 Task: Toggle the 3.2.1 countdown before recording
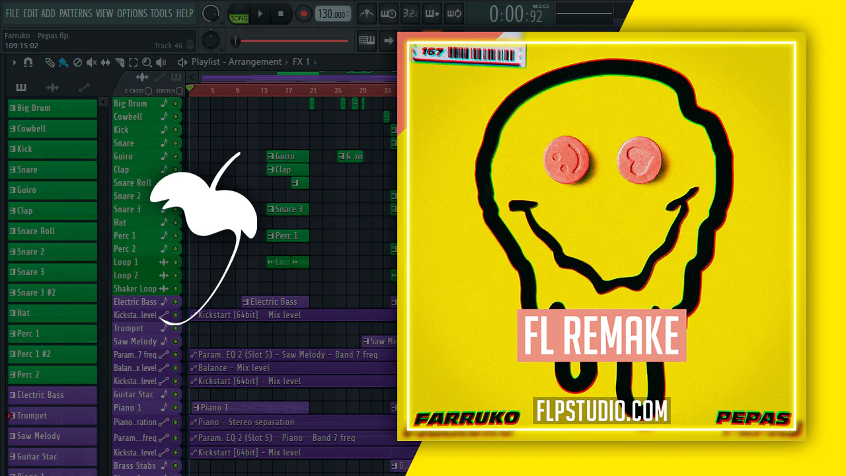click(x=410, y=13)
